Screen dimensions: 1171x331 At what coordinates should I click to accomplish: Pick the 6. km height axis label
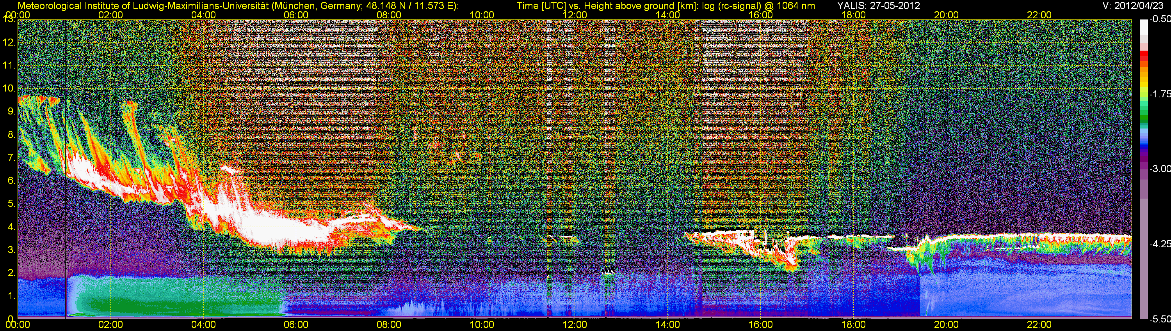click(11, 181)
